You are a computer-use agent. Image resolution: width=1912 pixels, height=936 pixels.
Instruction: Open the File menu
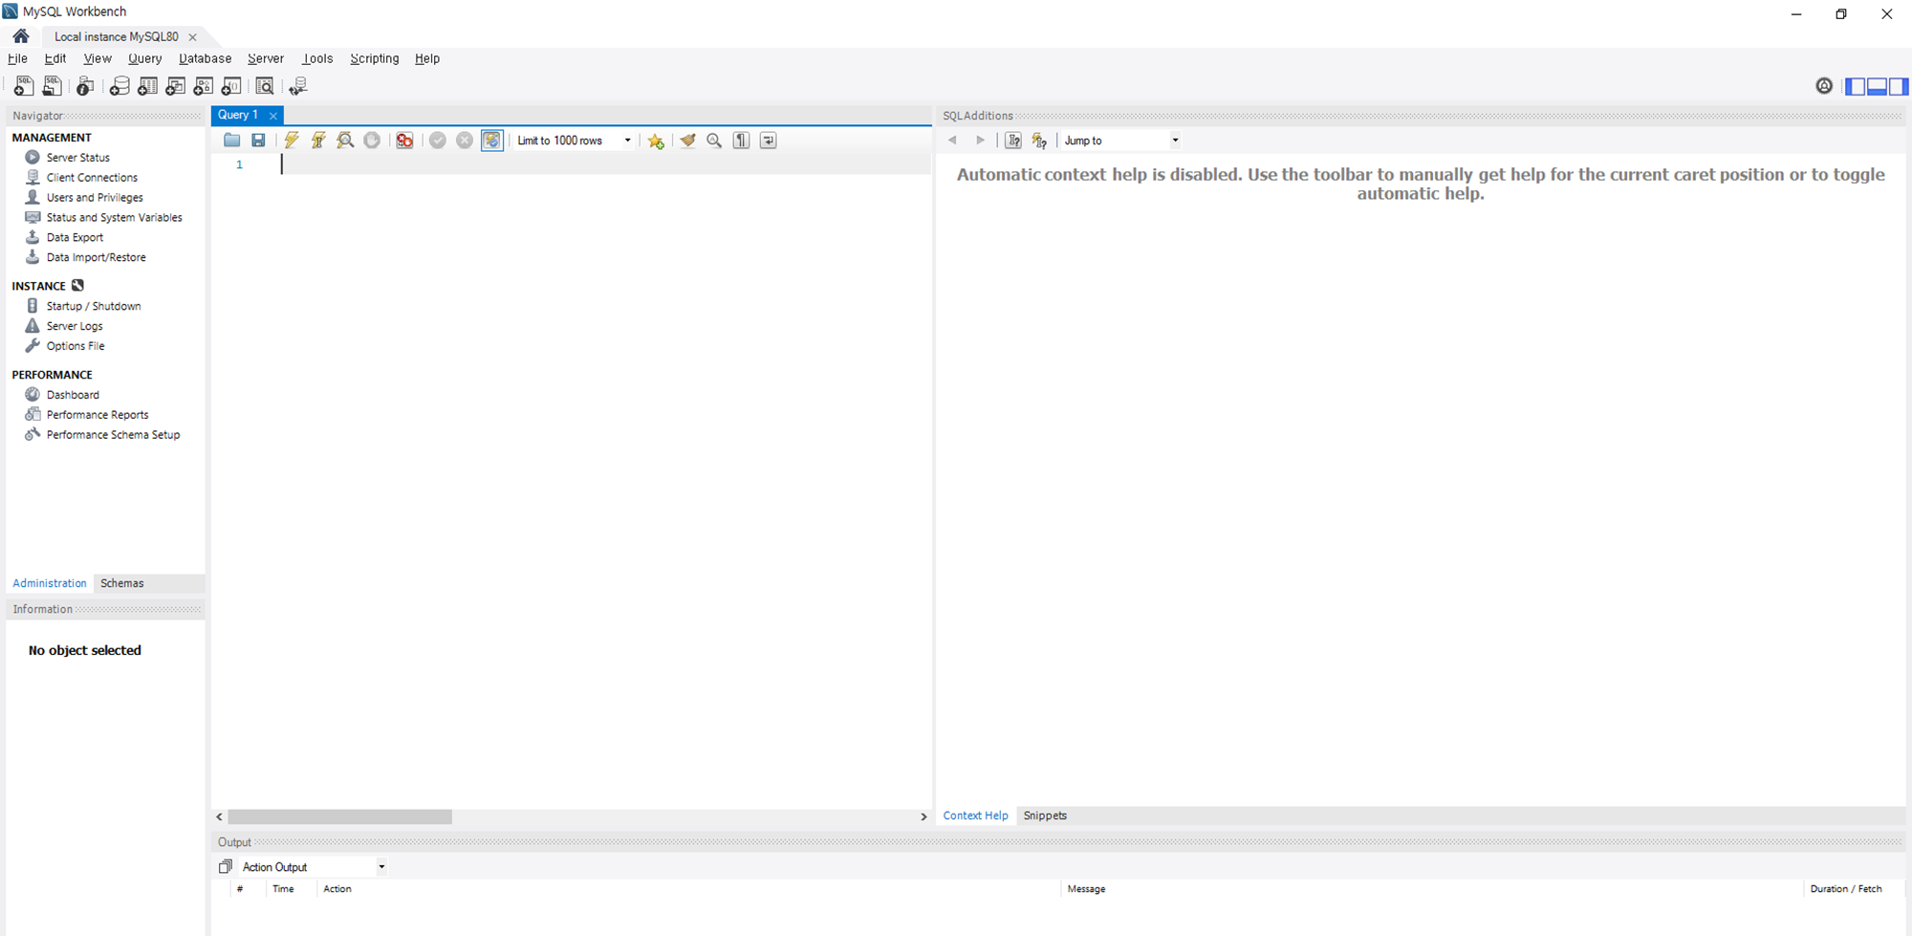click(x=17, y=58)
